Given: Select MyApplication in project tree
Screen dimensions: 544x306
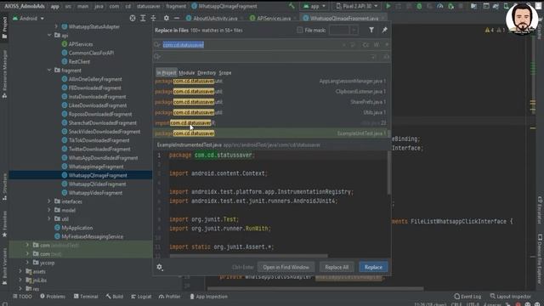Looking at the screenshot, I should pyautogui.click(x=76, y=228).
